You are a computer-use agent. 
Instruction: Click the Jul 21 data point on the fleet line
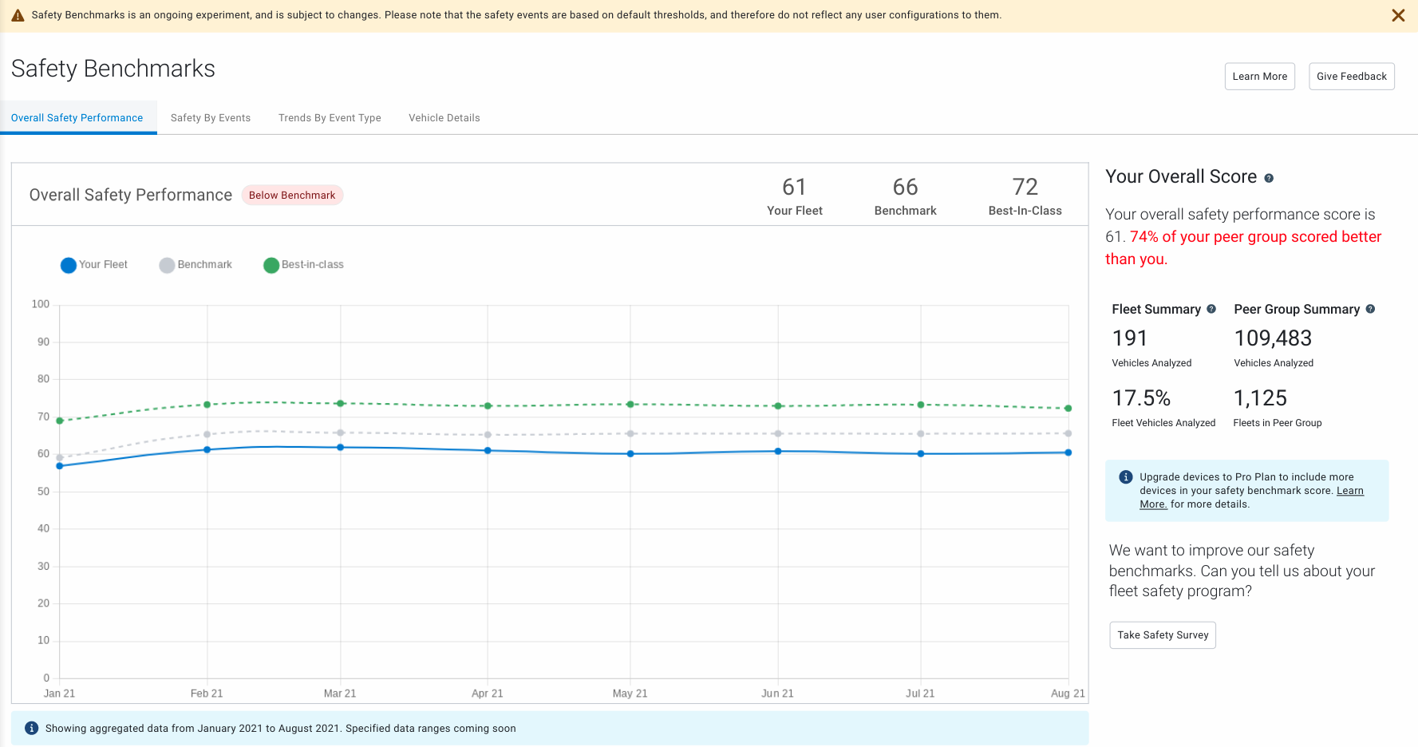coord(920,453)
